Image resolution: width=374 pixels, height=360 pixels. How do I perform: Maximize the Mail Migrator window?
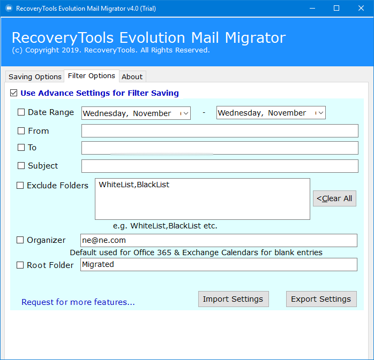coord(336,9)
